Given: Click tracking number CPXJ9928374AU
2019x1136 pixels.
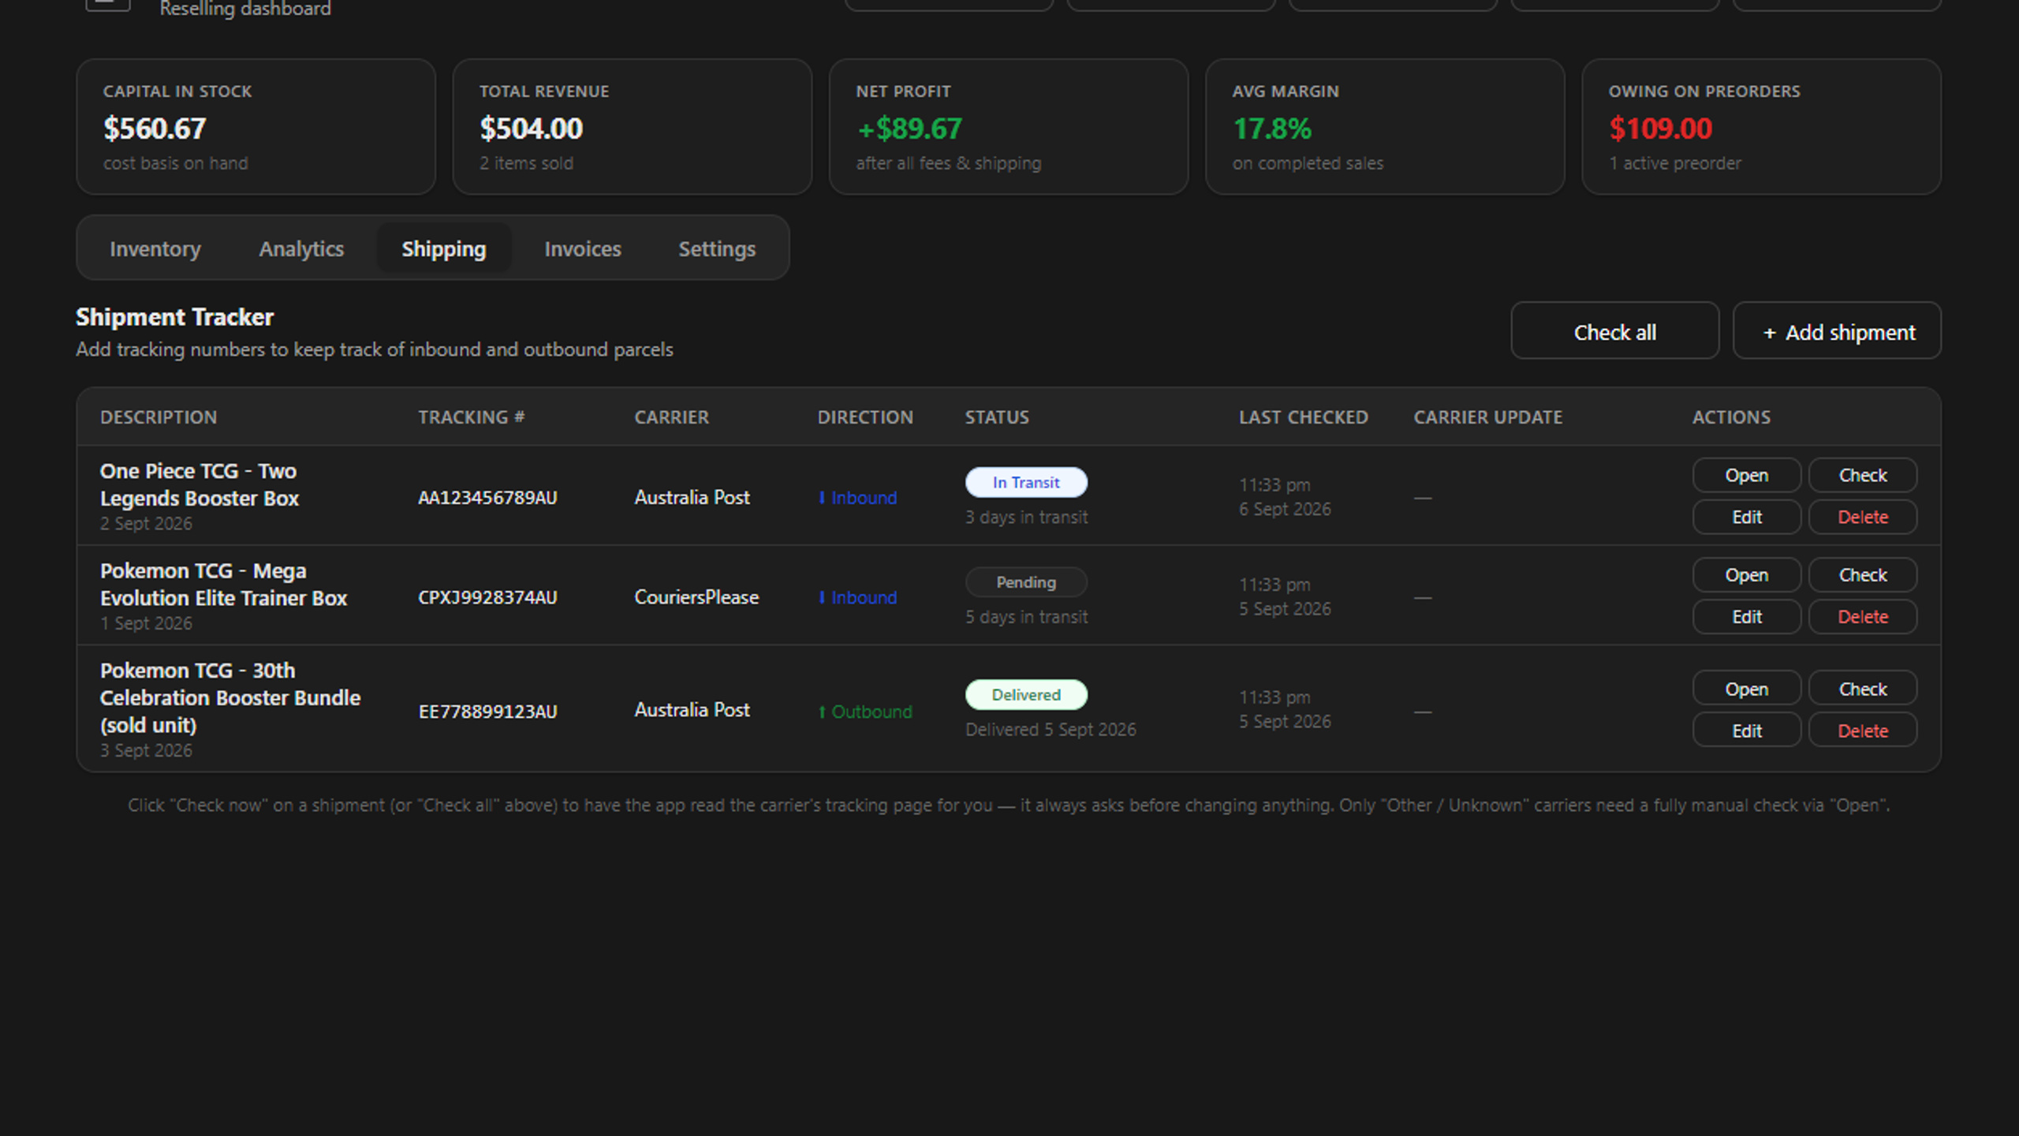Looking at the screenshot, I should (x=487, y=598).
